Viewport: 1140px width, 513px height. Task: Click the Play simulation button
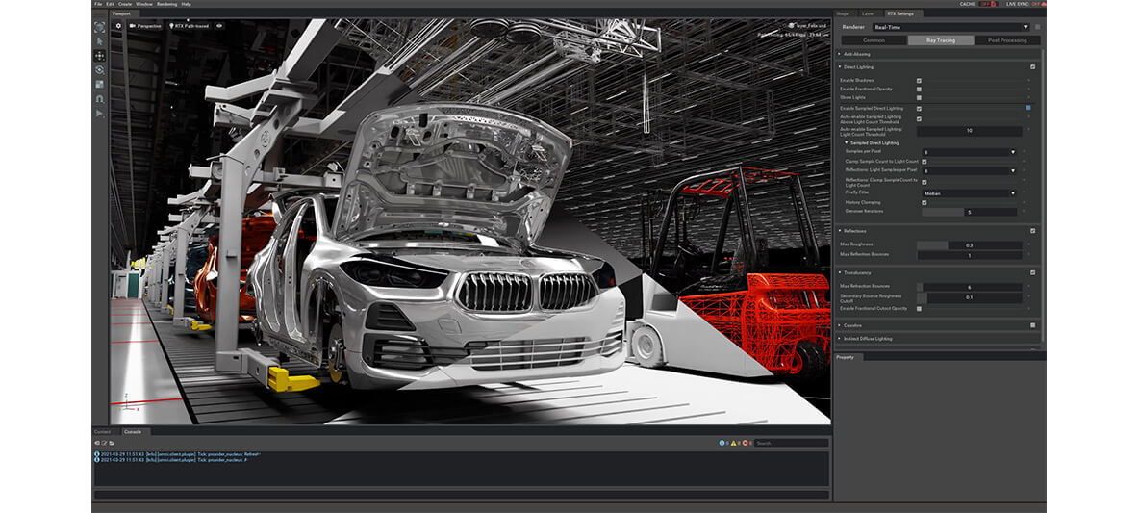pyautogui.click(x=100, y=114)
